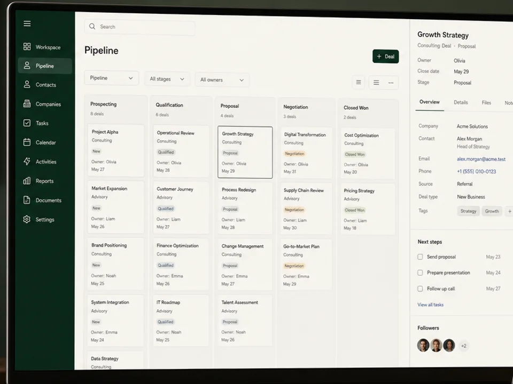Open the System Integration deal card
This screenshot has height=384, width=513.
[x=115, y=321]
